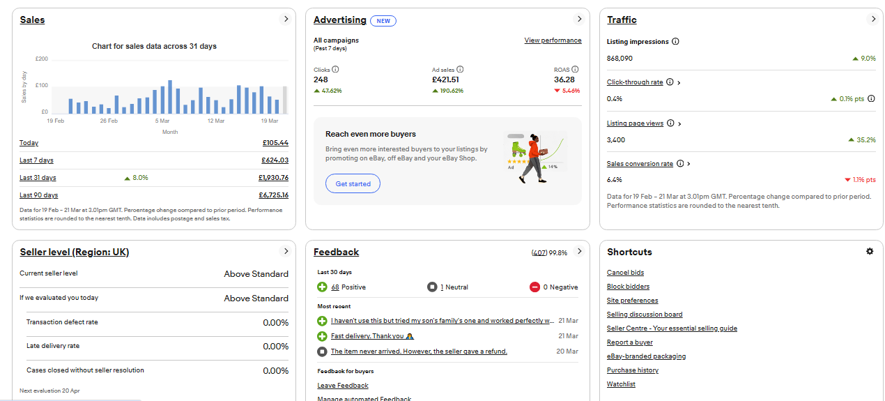Show info icon beside Sales conversion rate
This screenshot has width=885, height=401.
pos(679,164)
